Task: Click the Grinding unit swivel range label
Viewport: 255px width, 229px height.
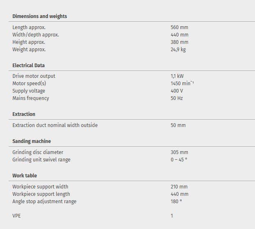Action: coord(41,160)
